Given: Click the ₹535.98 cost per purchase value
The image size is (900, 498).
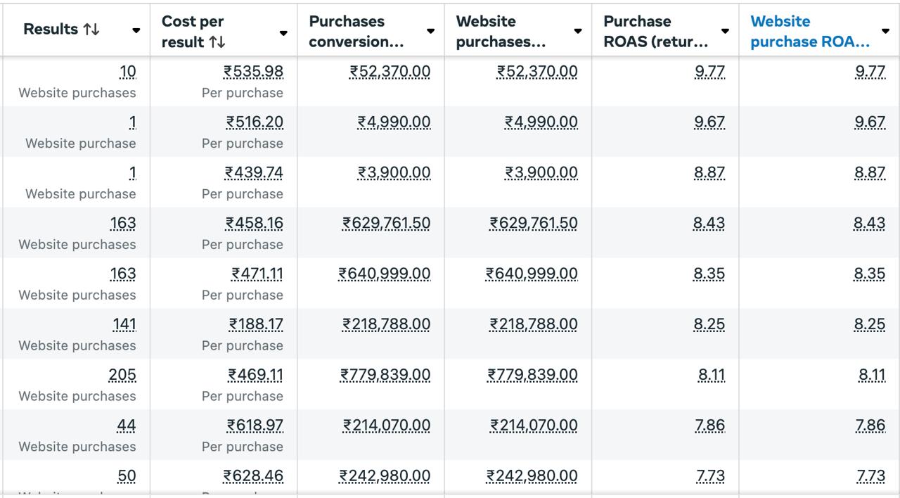Looking at the screenshot, I should tap(253, 72).
